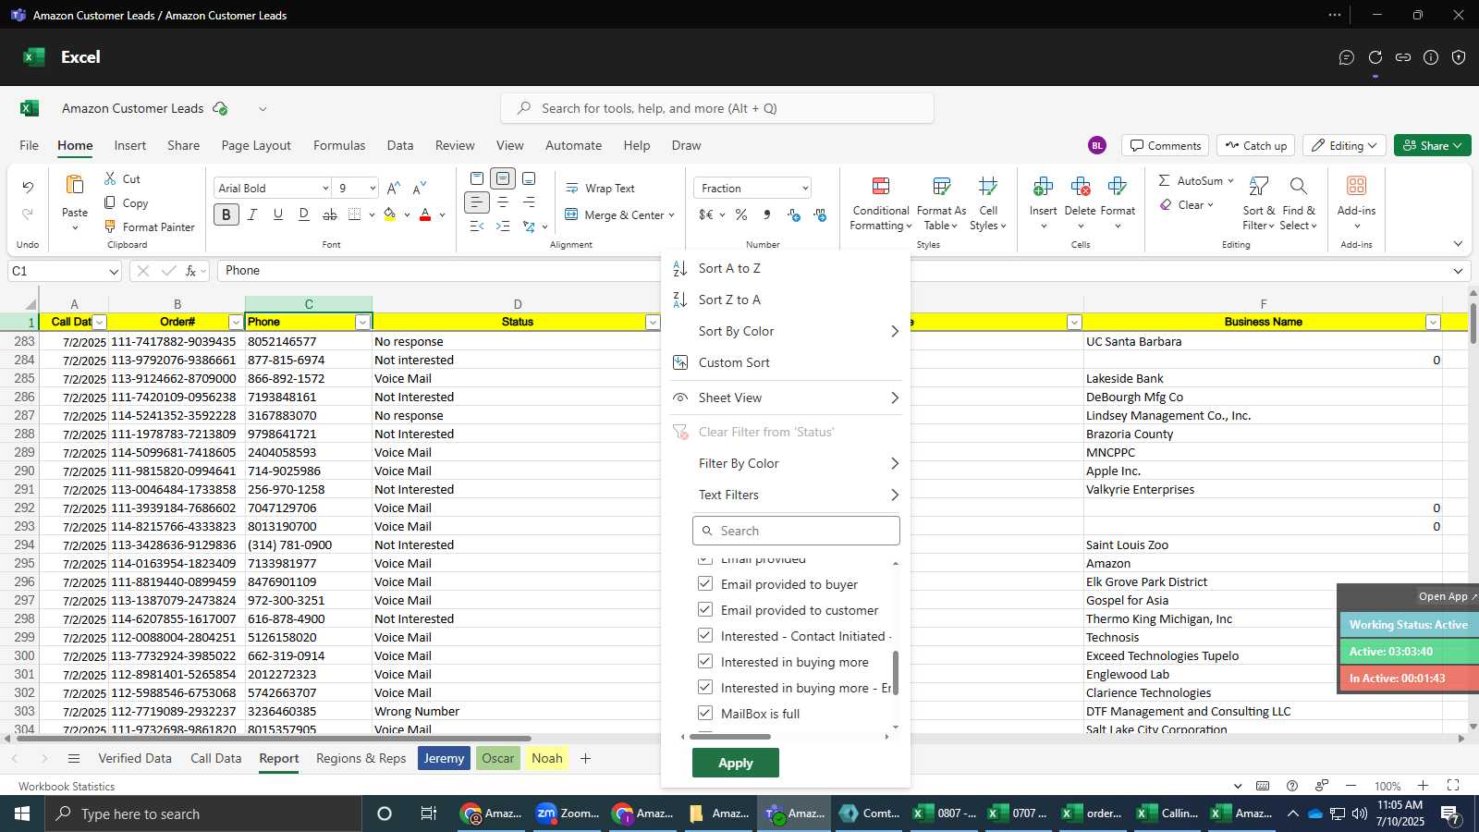
Task: Open the Comments pane
Action: [x=1165, y=145]
